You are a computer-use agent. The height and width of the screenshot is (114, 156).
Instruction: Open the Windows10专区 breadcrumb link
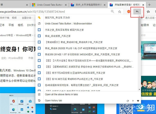coord(6,35)
